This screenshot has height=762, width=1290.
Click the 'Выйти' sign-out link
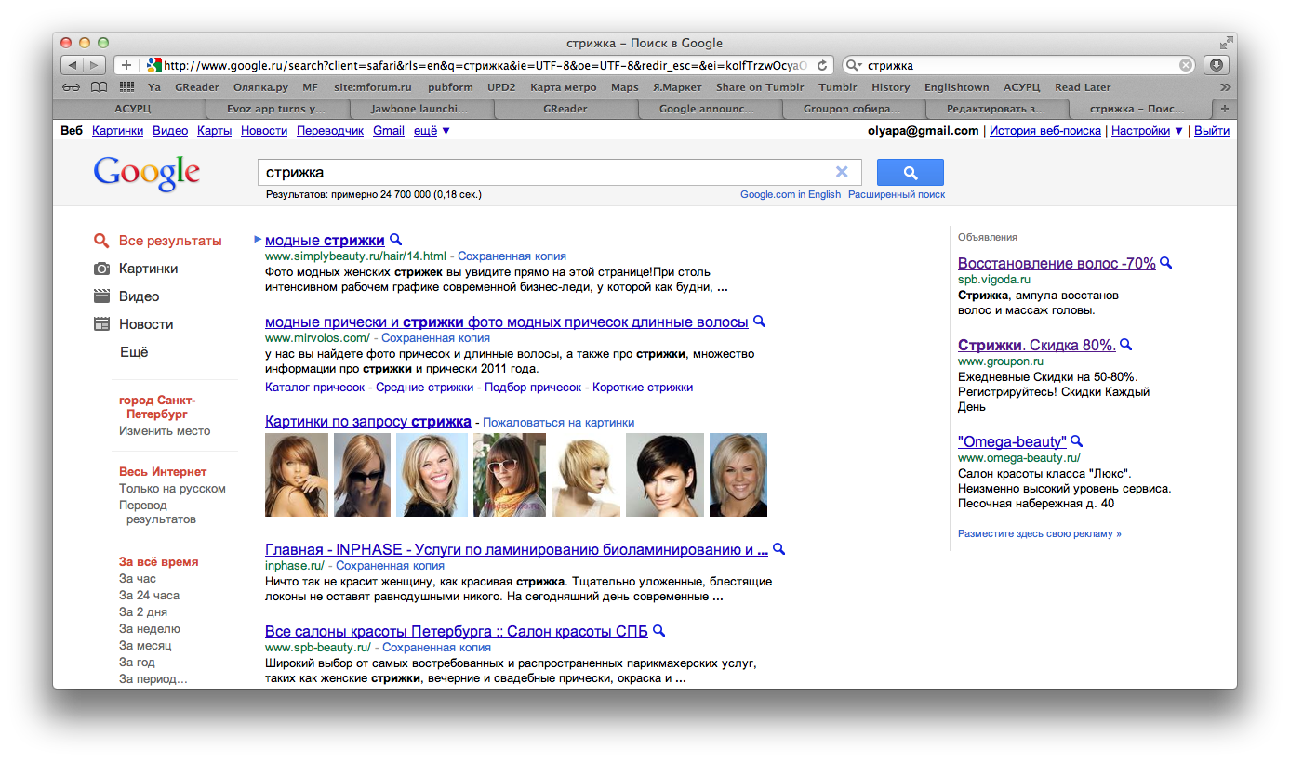pyautogui.click(x=1212, y=131)
